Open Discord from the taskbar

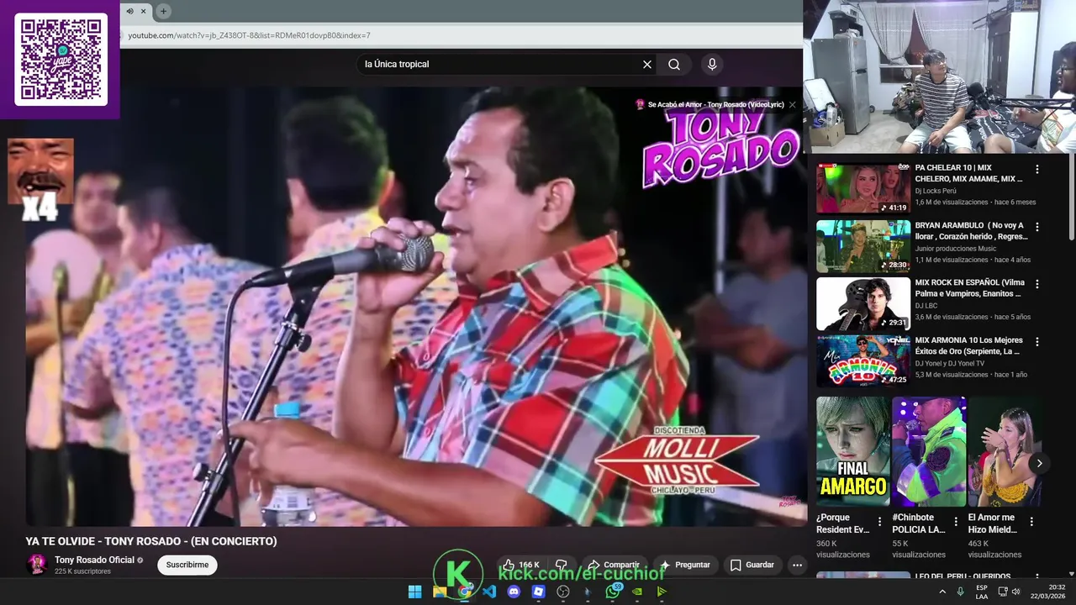point(514,592)
